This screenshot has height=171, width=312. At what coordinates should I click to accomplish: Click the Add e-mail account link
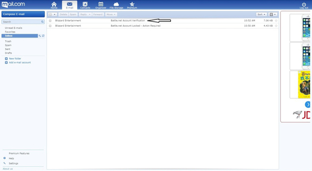coord(20,63)
